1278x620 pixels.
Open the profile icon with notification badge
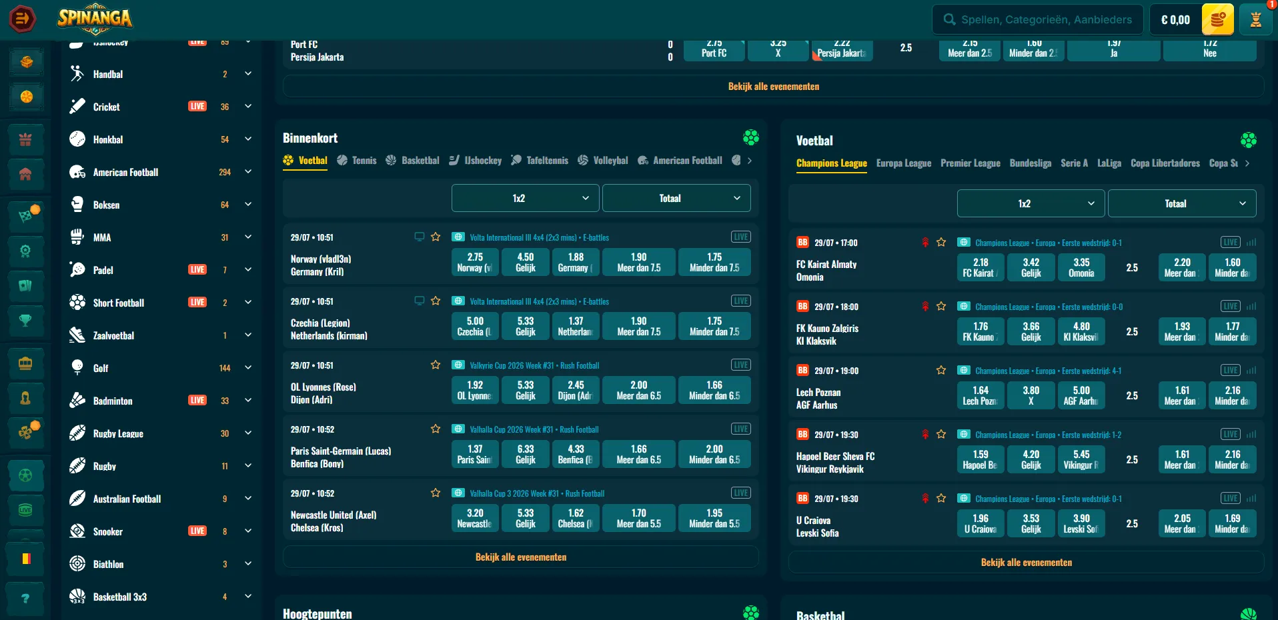point(1256,19)
